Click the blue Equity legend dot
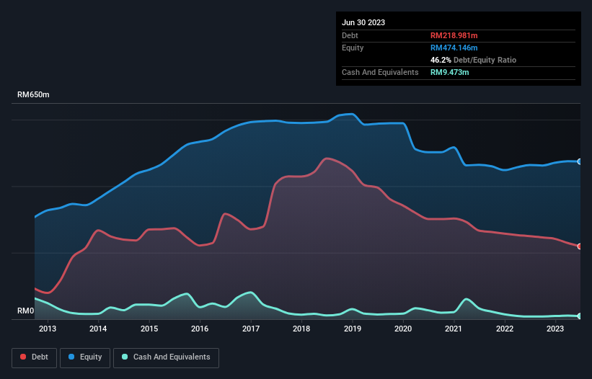Screen dimensions: 592x379 pos(71,357)
